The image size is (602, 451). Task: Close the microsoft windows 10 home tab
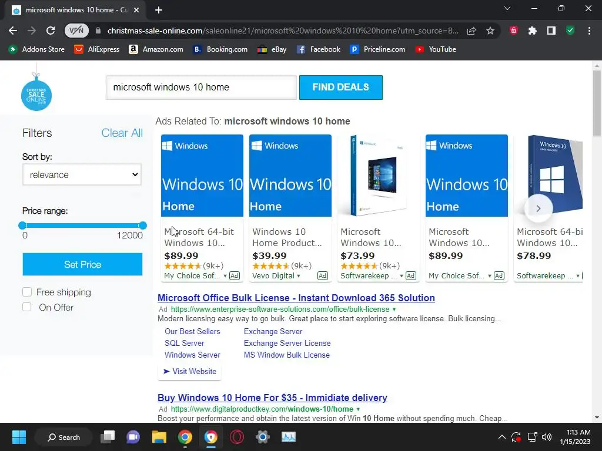click(x=136, y=10)
